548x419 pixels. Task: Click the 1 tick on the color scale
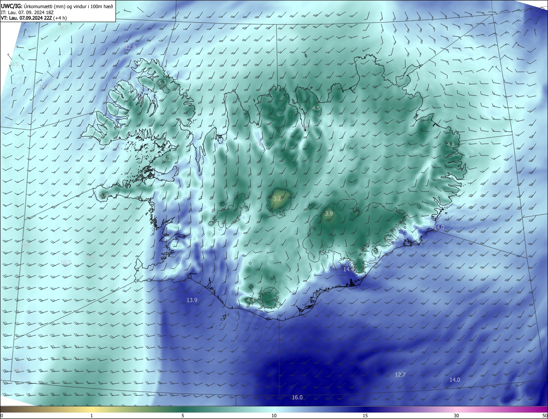[x=92, y=416]
